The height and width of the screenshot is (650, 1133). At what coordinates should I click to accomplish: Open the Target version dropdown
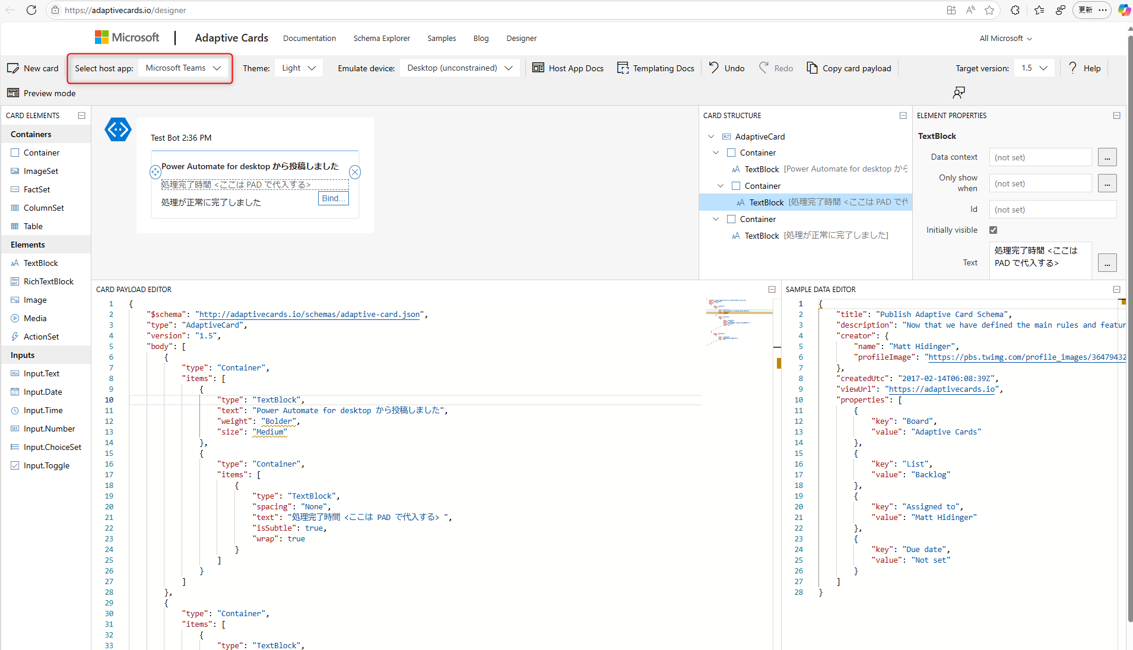[1034, 68]
